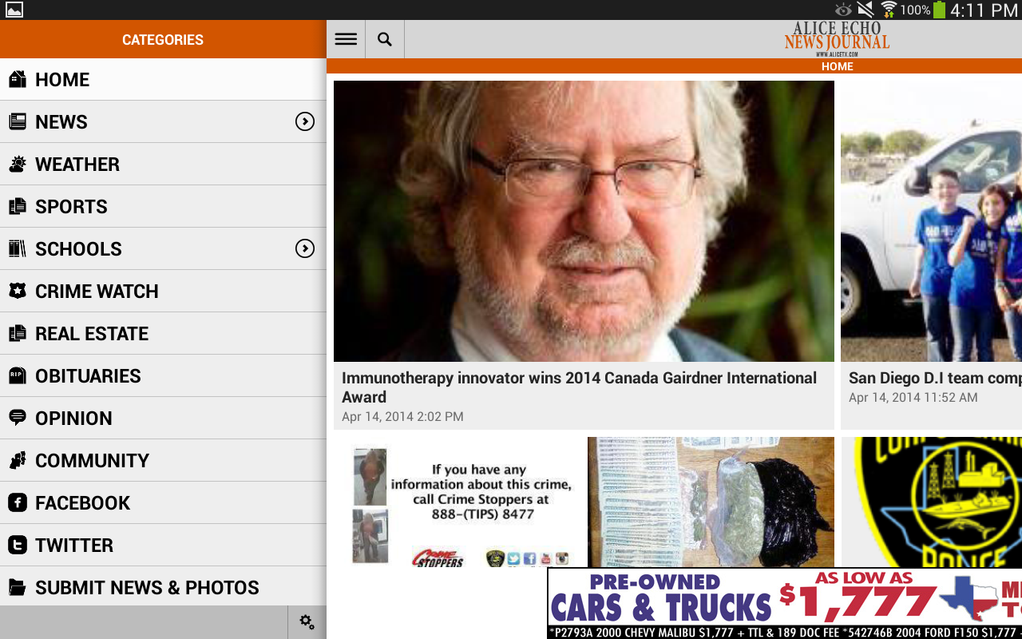
Task: Open the HOME category
Action: tap(163, 79)
